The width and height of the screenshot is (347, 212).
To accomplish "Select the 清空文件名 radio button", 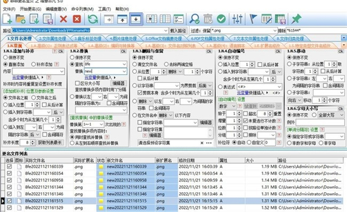I will tap(135, 64).
